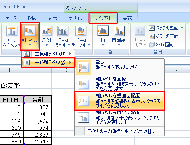Select the なし no-axis-label icon
Viewport: 190px width, 145px height.
click(x=84, y=67)
